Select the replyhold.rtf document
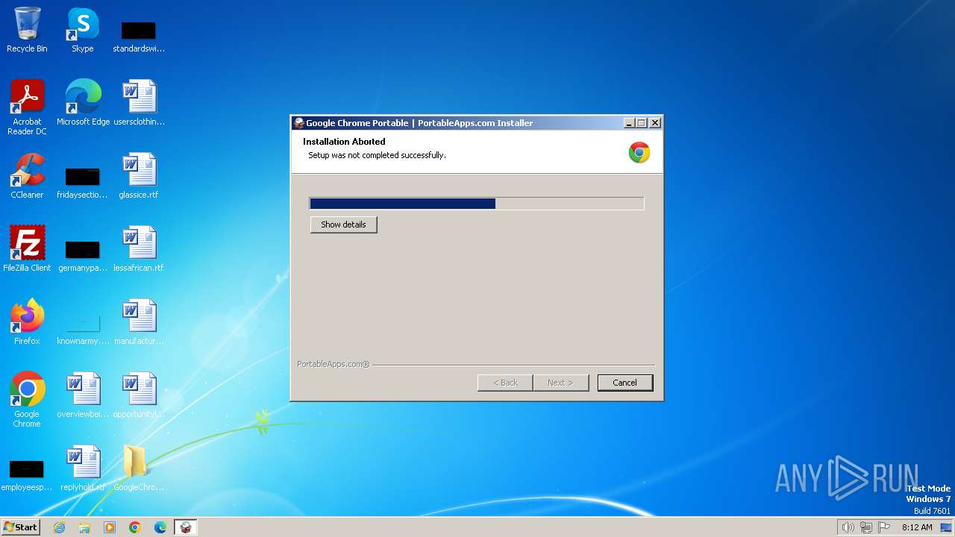955x537 pixels. click(x=82, y=468)
